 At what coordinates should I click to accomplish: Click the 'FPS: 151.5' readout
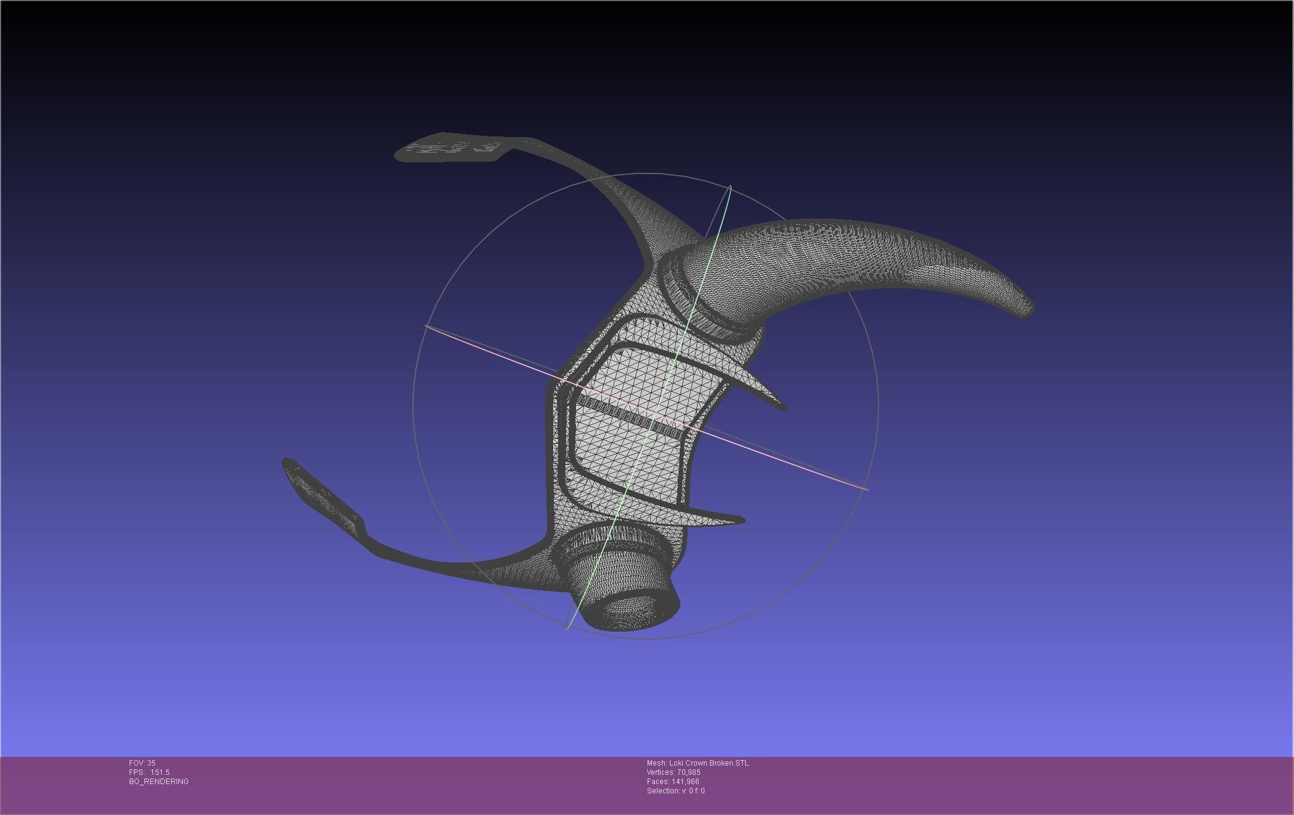point(149,772)
